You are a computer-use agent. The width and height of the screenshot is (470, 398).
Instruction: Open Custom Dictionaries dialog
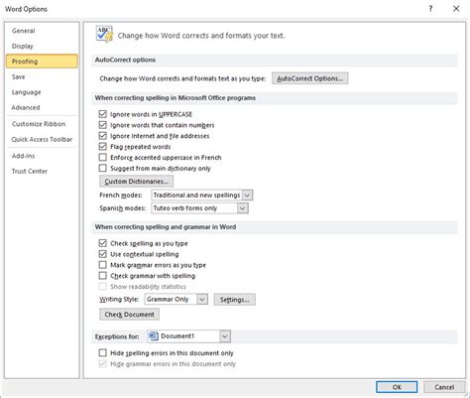coord(136,182)
